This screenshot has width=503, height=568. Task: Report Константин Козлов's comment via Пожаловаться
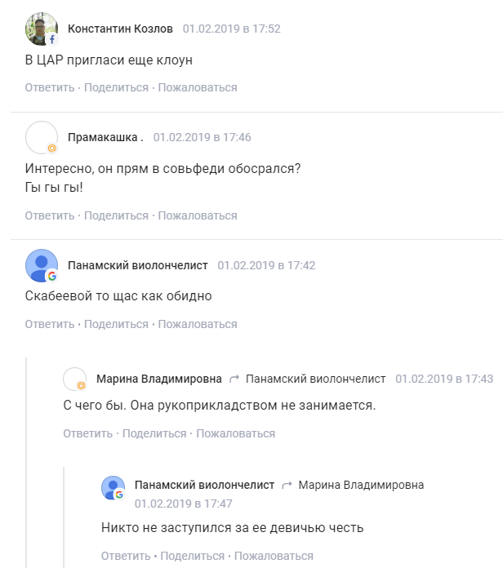pos(198,87)
